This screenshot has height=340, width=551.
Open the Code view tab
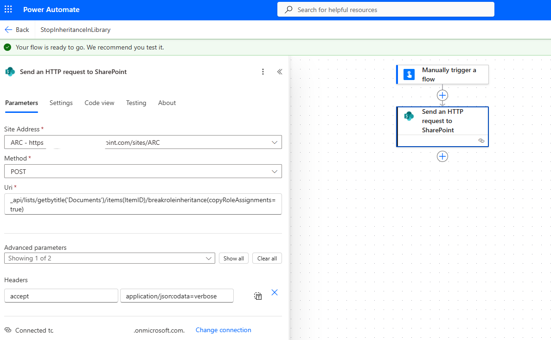click(99, 103)
